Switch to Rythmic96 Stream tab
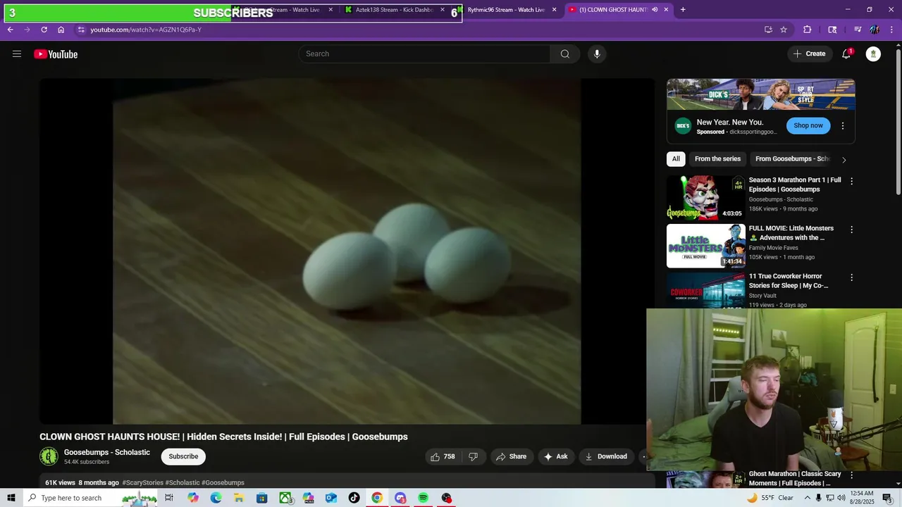The height and width of the screenshot is (507, 902). point(506,10)
